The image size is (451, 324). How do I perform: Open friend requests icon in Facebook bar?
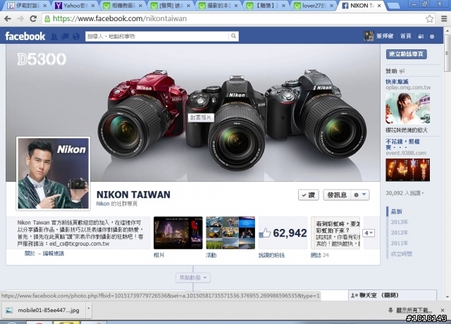pos(54,36)
